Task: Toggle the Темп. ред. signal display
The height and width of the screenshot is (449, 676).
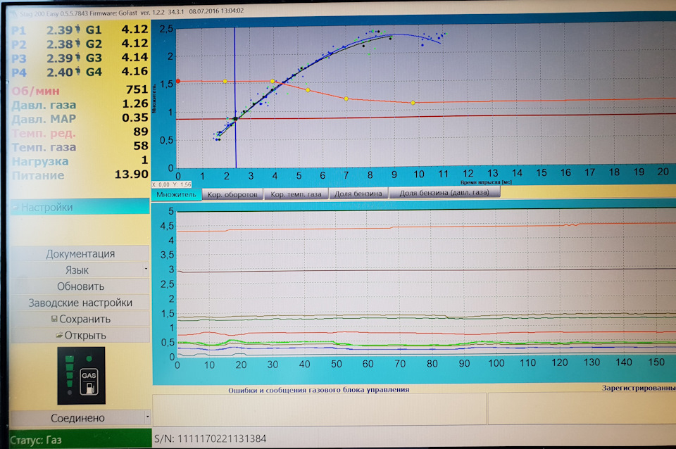Action: [44, 133]
